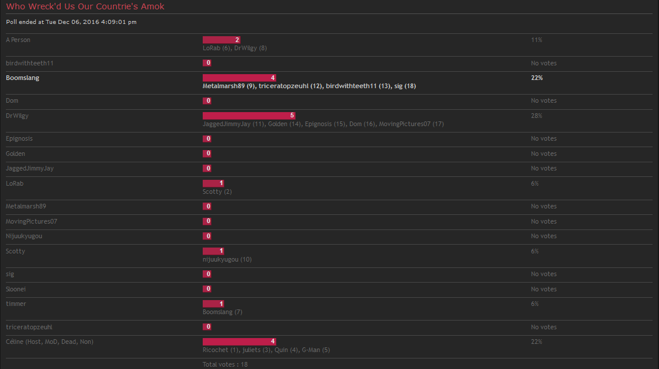Click the zero-vote bar for Sloonei
659x369 pixels.
point(207,289)
